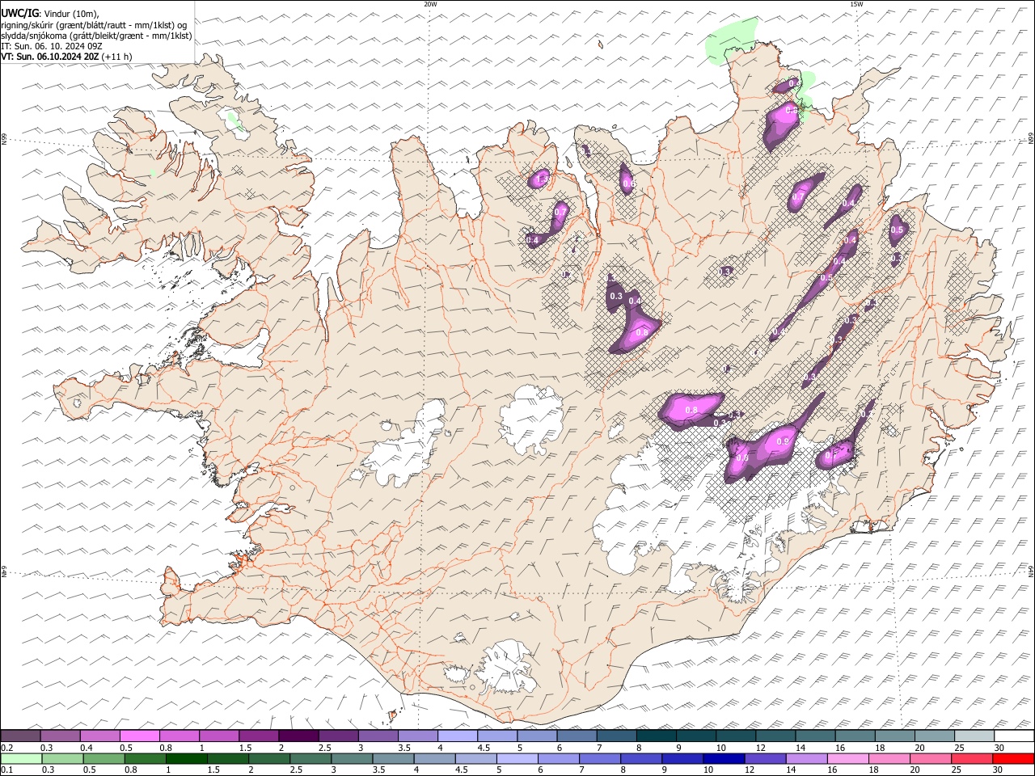The height and width of the screenshot is (776, 1035).
Task: Click the dark plum 0.2 swatch in upper legend
Action: pyautogui.click(x=21, y=736)
